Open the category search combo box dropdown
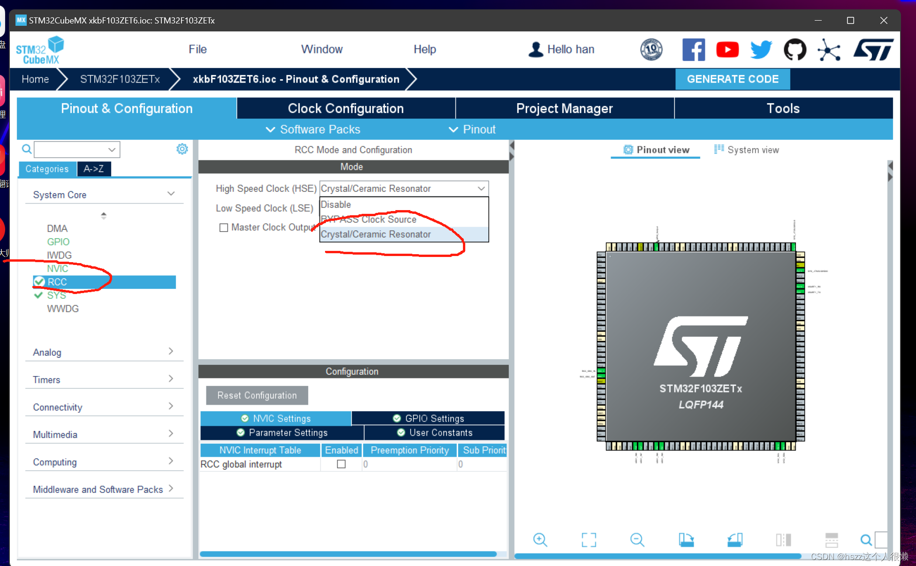Viewport: 916px width, 566px height. tap(112, 150)
